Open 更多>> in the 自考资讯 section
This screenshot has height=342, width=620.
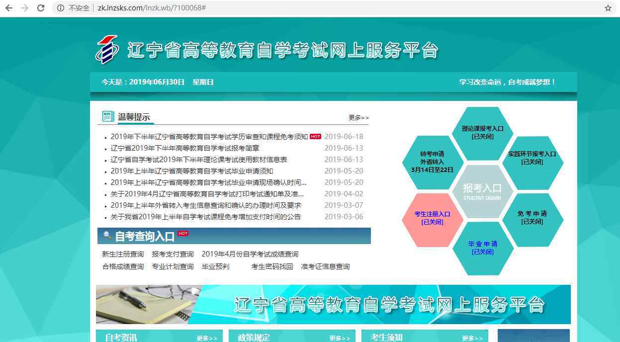207,338
